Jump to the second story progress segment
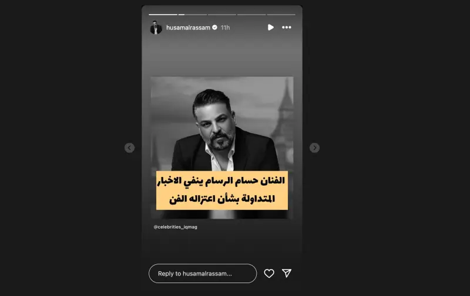The width and height of the screenshot is (470, 296). tap(193, 14)
